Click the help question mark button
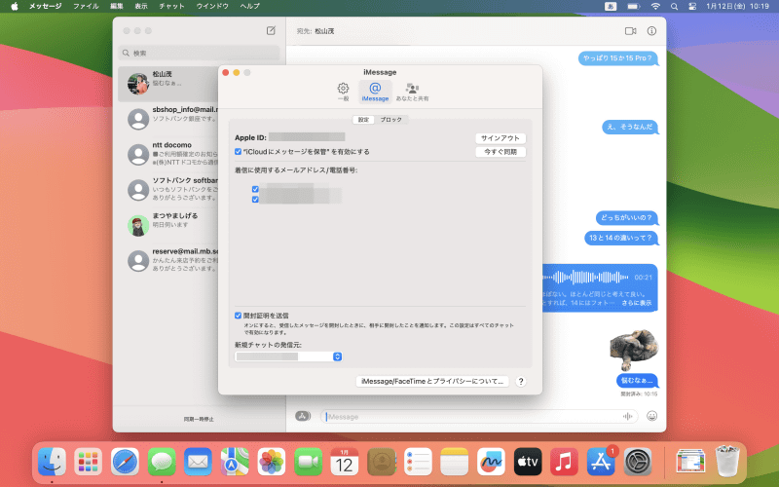Image resolution: width=779 pixels, height=487 pixels. 521,381
